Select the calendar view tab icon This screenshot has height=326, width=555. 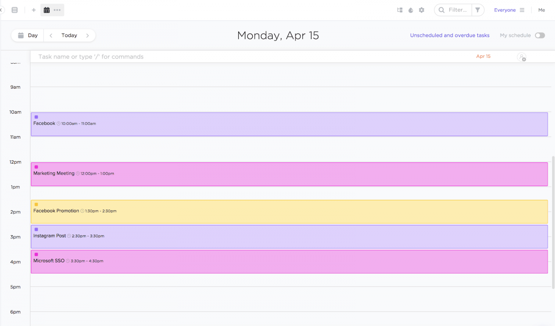point(47,10)
